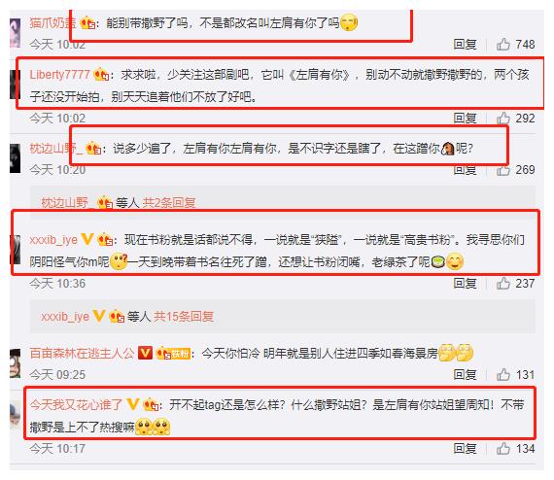Open 百亩森林在逃主人公 profile link
The image size is (554, 480).
[82, 353]
